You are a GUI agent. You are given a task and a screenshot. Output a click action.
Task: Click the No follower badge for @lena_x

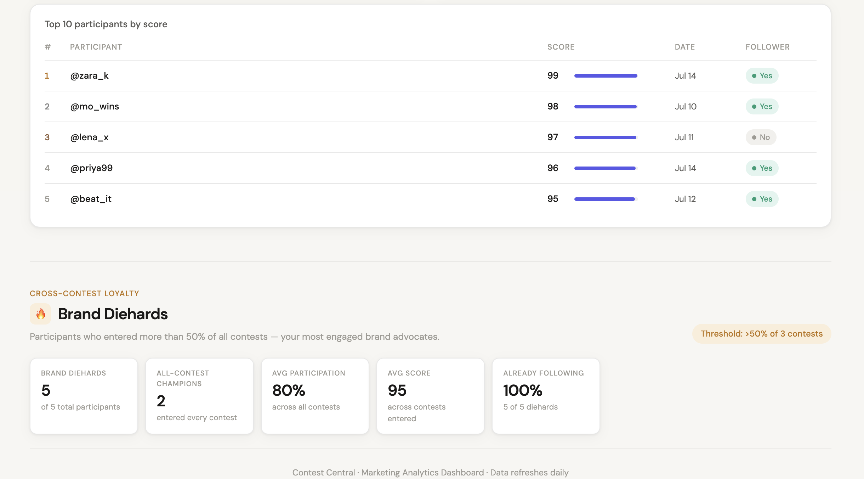click(761, 137)
